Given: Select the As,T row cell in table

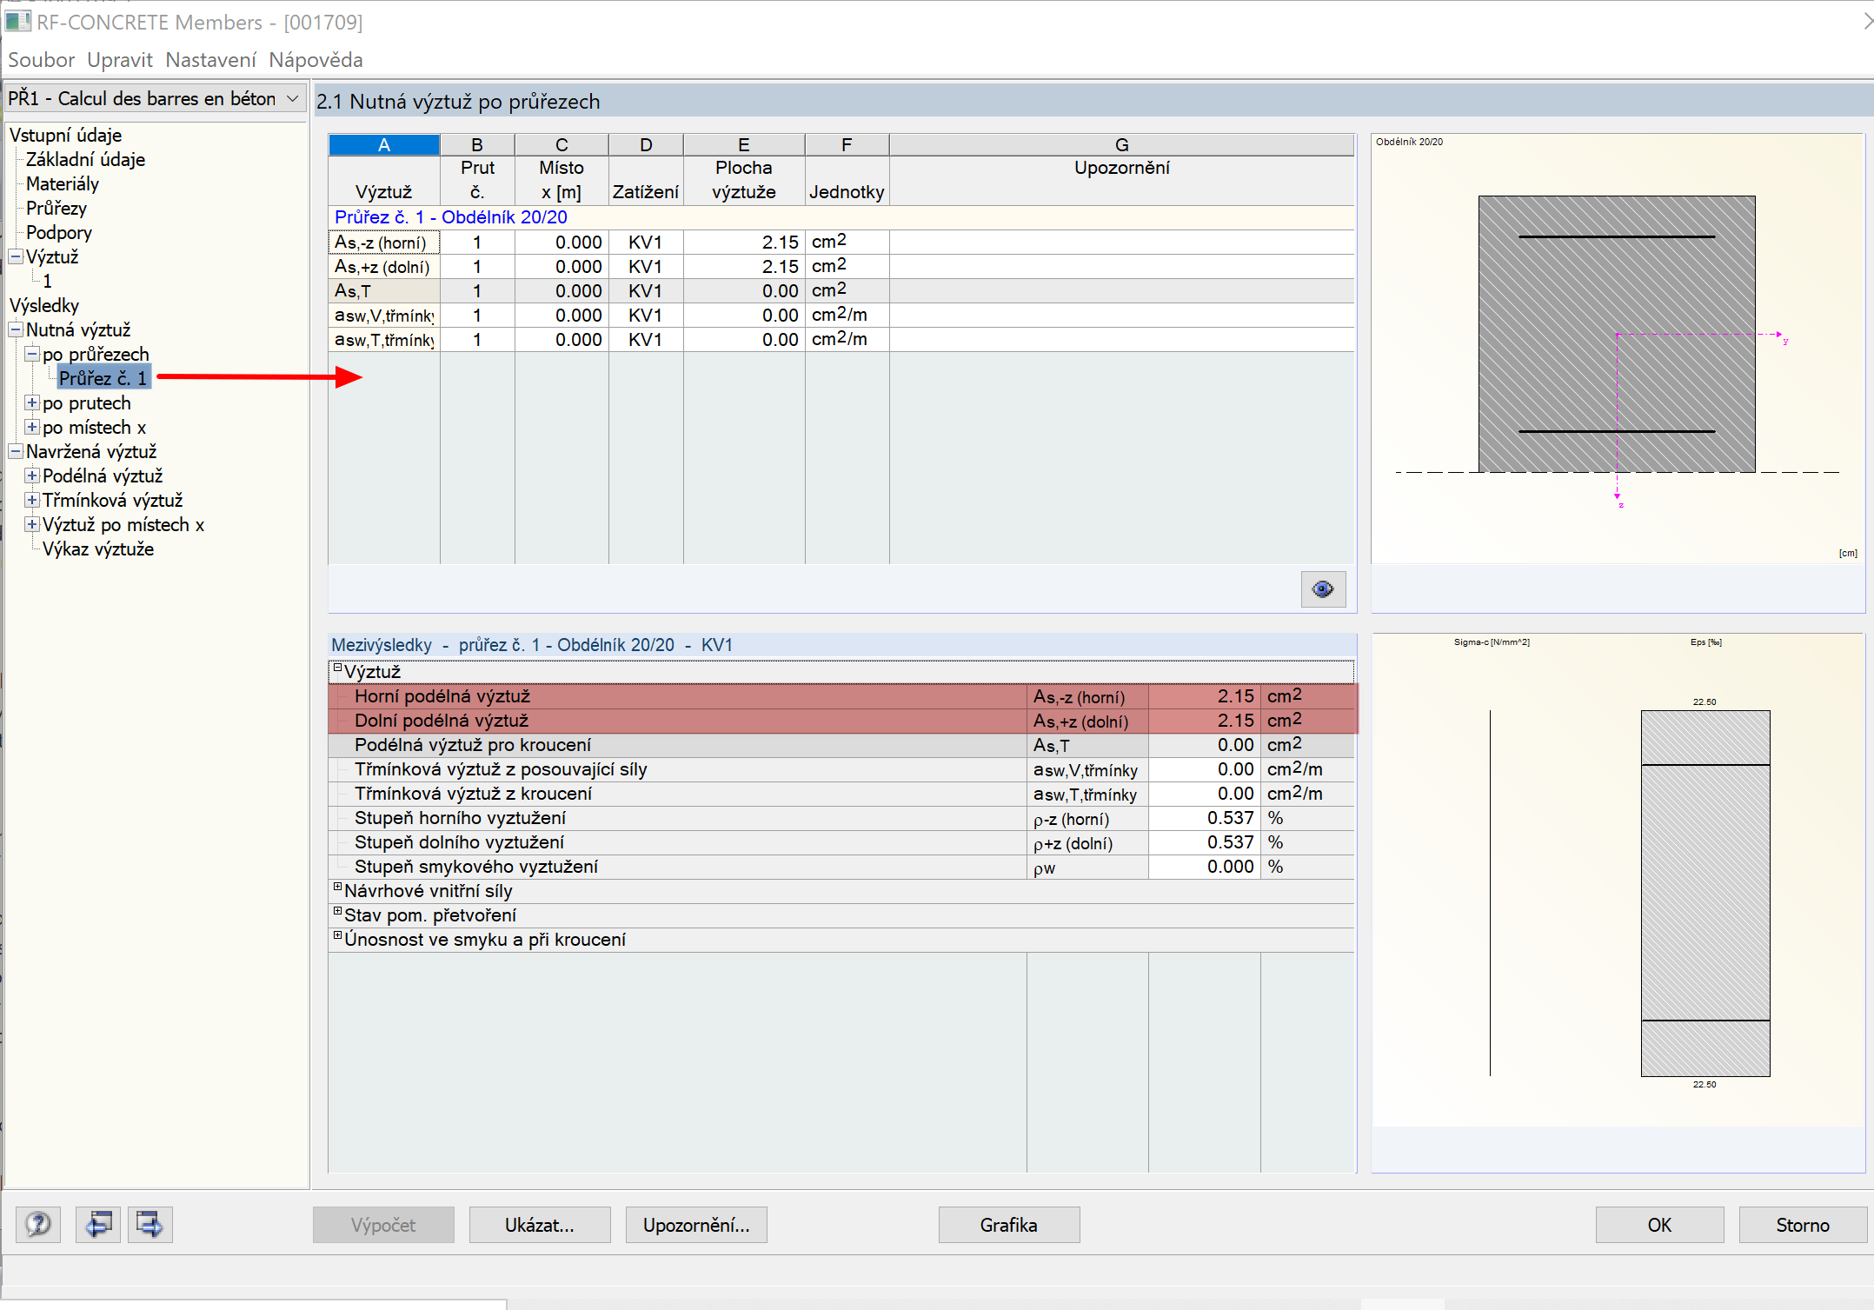Looking at the screenshot, I should 383,291.
